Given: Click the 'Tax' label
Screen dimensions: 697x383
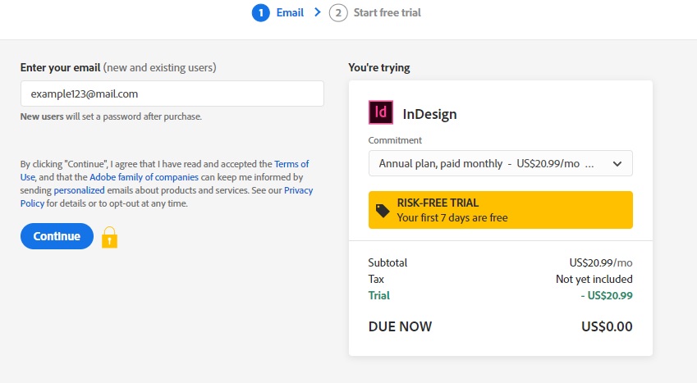Looking at the screenshot, I should click(376, 279).
